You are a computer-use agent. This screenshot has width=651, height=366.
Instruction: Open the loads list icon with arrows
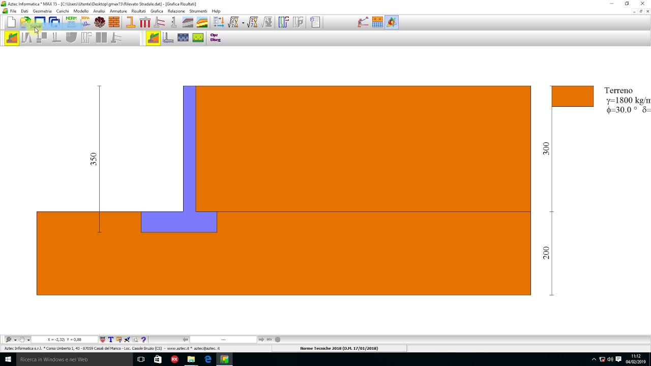tap(219, 22)
